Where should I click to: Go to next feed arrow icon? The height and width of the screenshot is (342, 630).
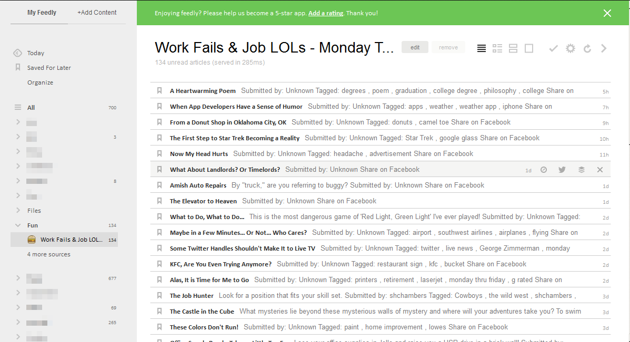tap(604, 48)
